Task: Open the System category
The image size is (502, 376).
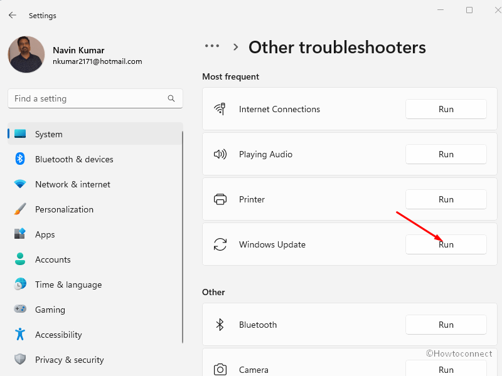Action: 95,133
